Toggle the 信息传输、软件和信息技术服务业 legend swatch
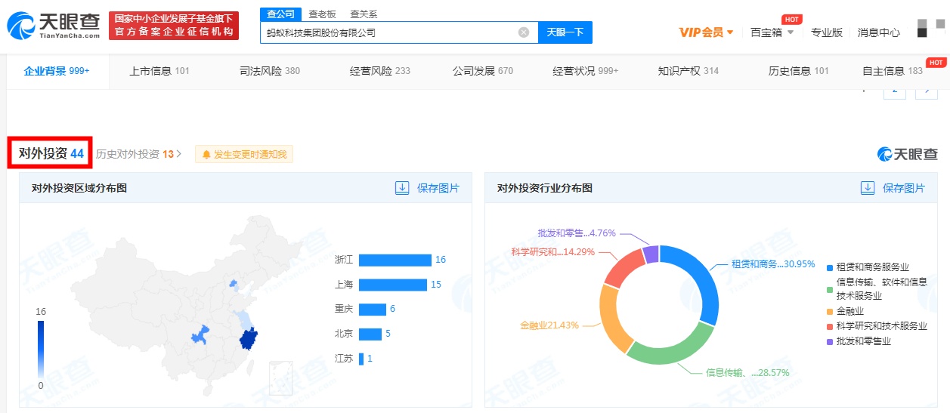 pyautogui.click(x=830, y=289)
